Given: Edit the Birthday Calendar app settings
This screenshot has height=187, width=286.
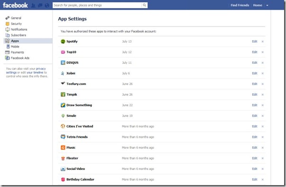Looking at the screenshot, I should (x=255, y=179).
